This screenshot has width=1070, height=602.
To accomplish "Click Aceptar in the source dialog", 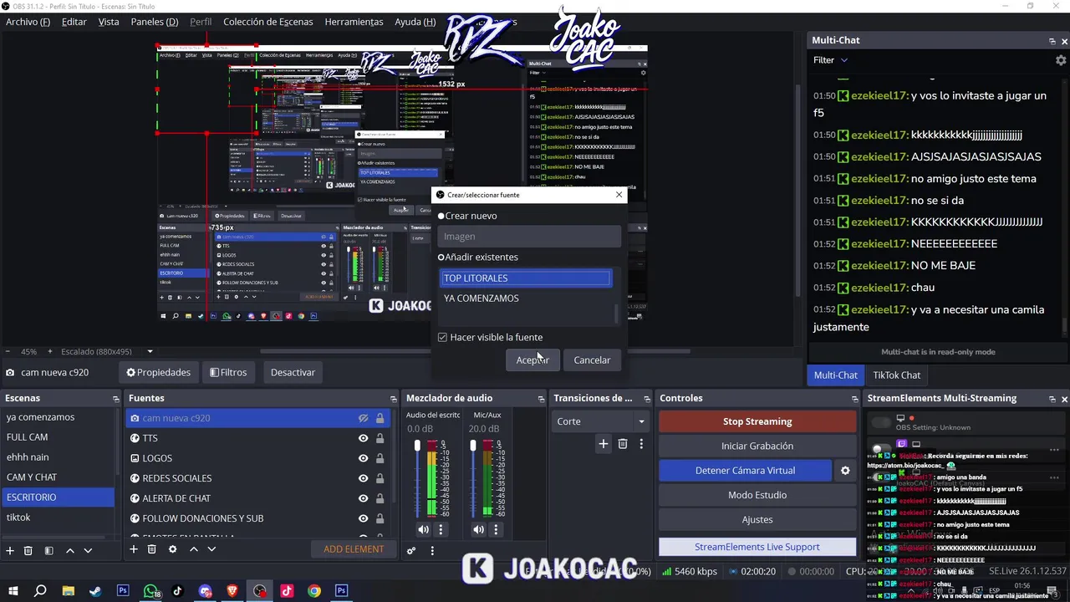I will click(532, 360).
